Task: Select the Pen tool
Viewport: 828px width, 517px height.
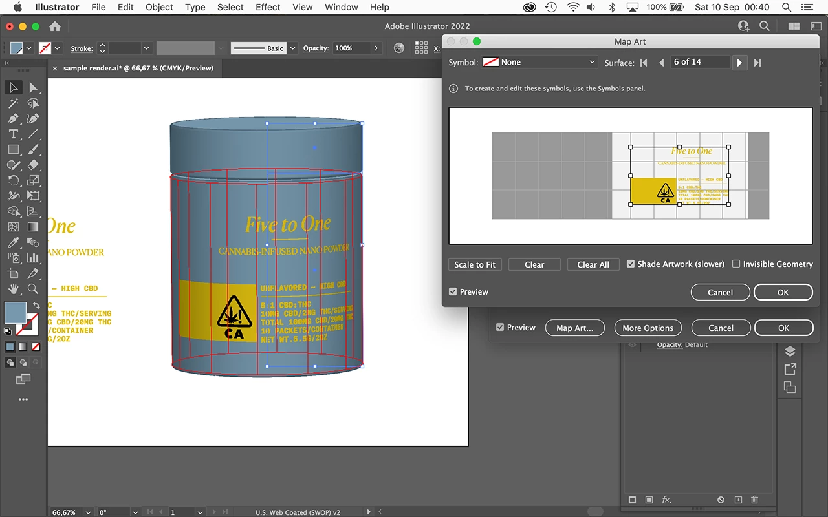Action: coord(13,118)
